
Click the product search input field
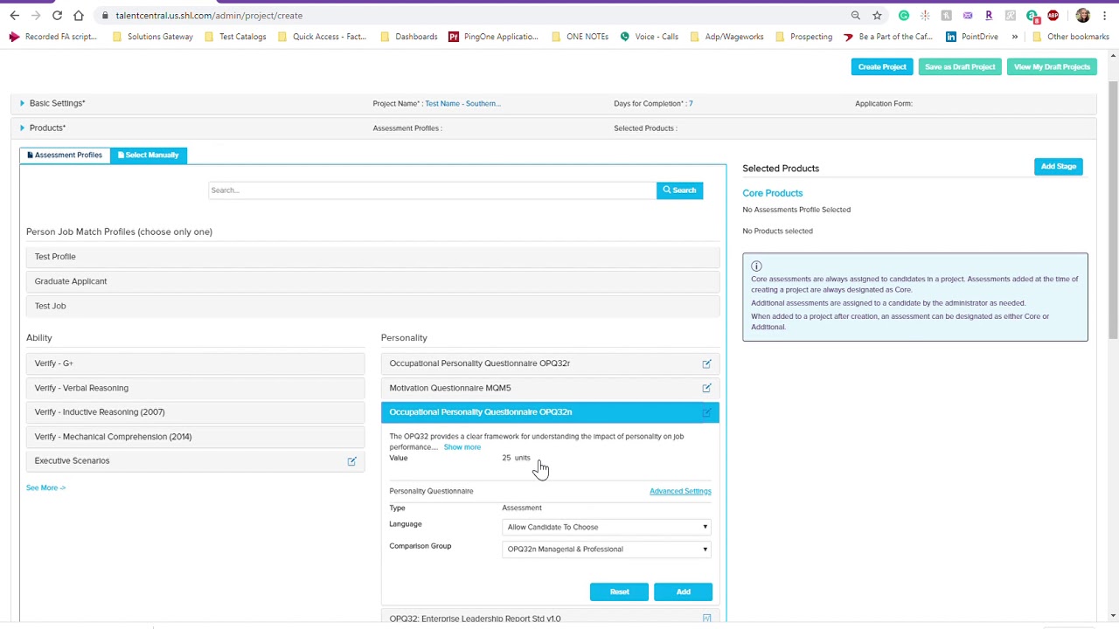click(432, 190)
